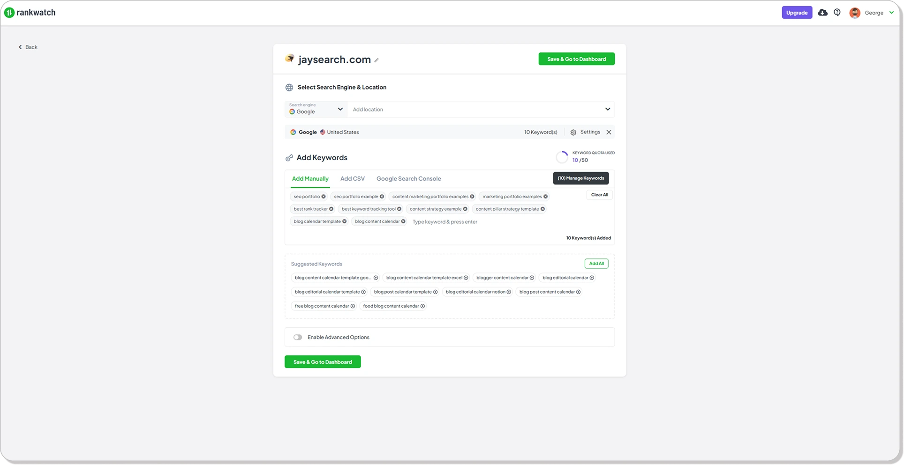
Task: Click the rankwatch logo
Action: (x=30, y=13)
